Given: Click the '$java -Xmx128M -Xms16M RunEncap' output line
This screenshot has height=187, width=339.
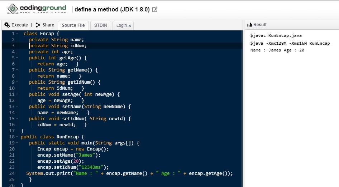Looking at the screenshot, I should (x=290, y=43).
